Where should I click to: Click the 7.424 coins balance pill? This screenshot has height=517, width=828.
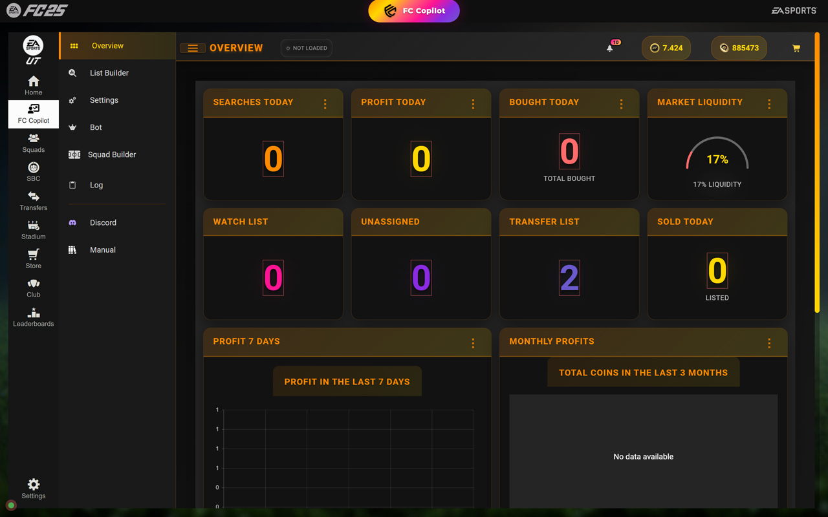pos(666,48)
